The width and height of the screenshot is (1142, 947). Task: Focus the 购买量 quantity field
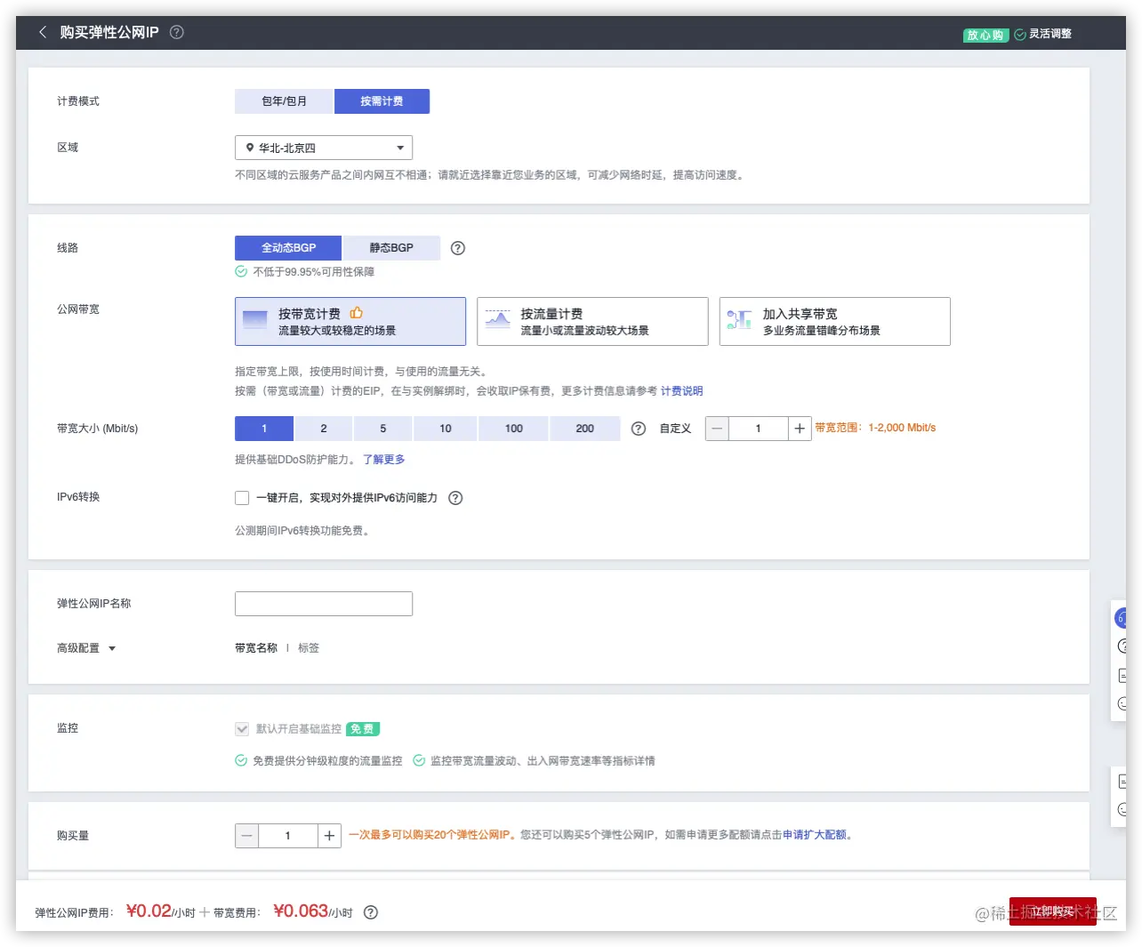(x=288, y=836)
